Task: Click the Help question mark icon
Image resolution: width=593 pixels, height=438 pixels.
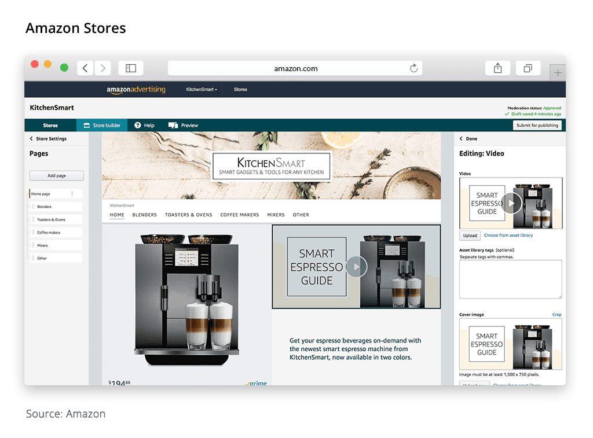Action: click(x=138, y=126)
